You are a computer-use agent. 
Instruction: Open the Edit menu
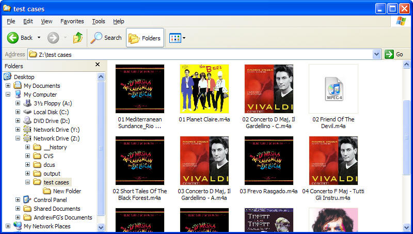pyautogui.click(x=28, y=21)
